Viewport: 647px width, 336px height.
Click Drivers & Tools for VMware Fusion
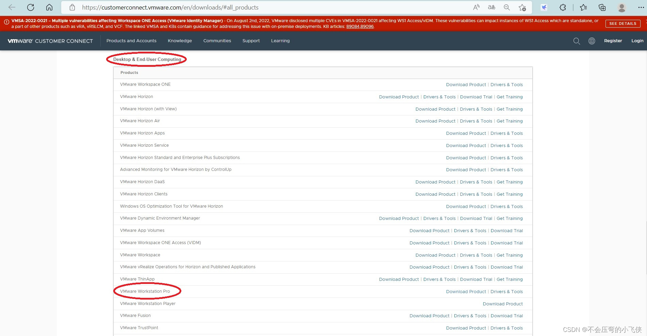tap(470, 316)
